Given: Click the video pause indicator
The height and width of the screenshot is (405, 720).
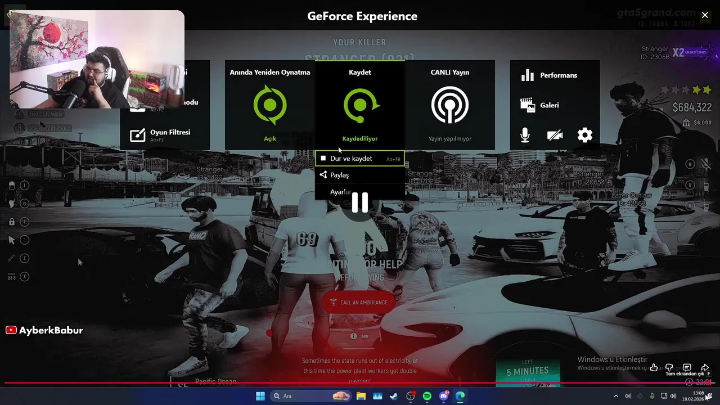Looking at the screenshot, I should point(360,202).
